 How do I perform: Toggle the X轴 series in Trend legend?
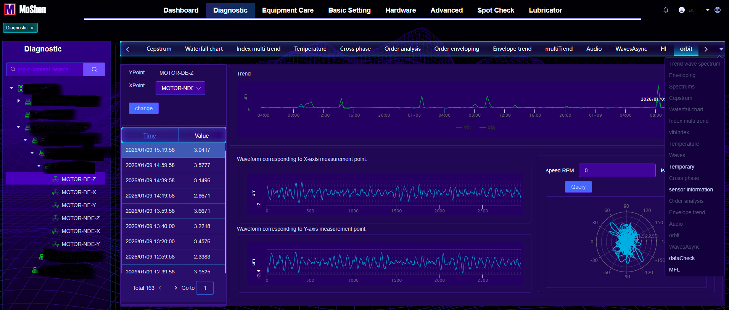pyautogui.click(x=488, y=128)
